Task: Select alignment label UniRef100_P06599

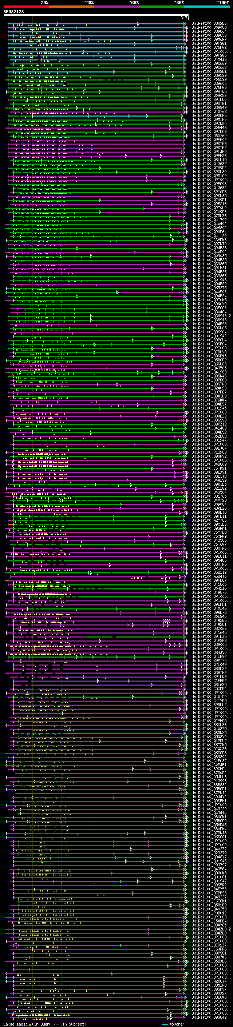Action: coord(209,79)
